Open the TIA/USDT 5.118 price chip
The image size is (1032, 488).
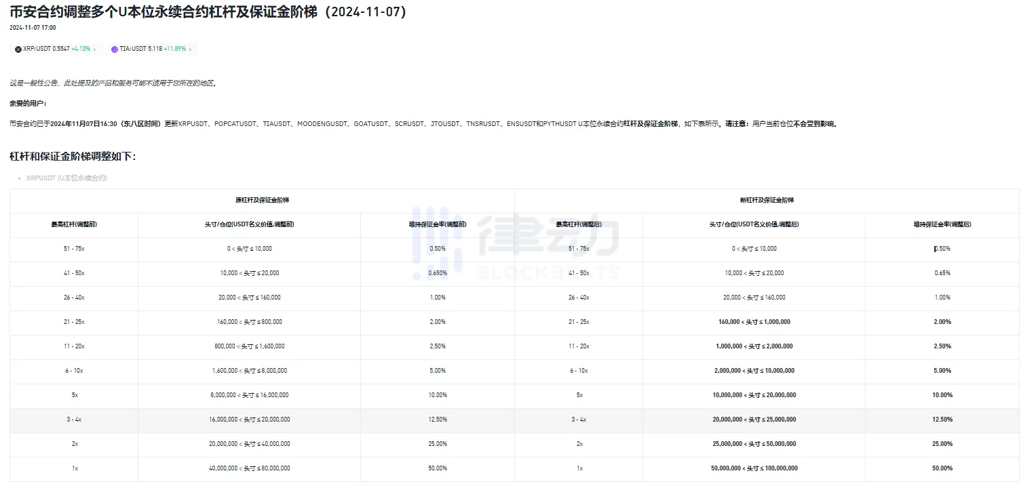point(152,49)
